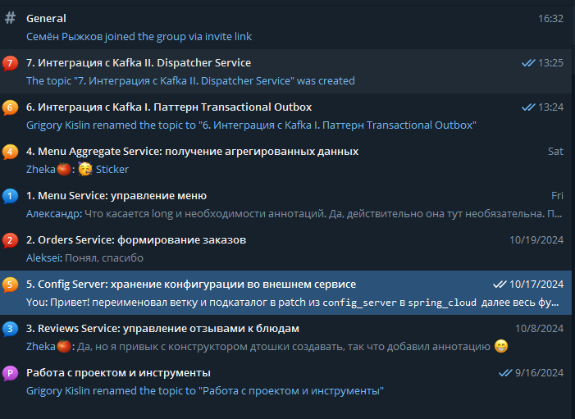
Task: Click the blue number 3 topic icon
Action: (x=10, y=329)
